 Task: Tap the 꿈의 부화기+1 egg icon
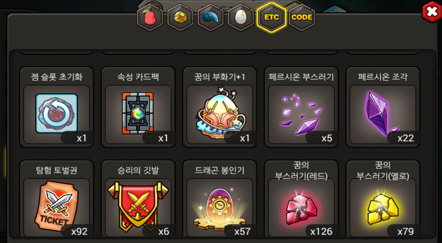[219, 112]
